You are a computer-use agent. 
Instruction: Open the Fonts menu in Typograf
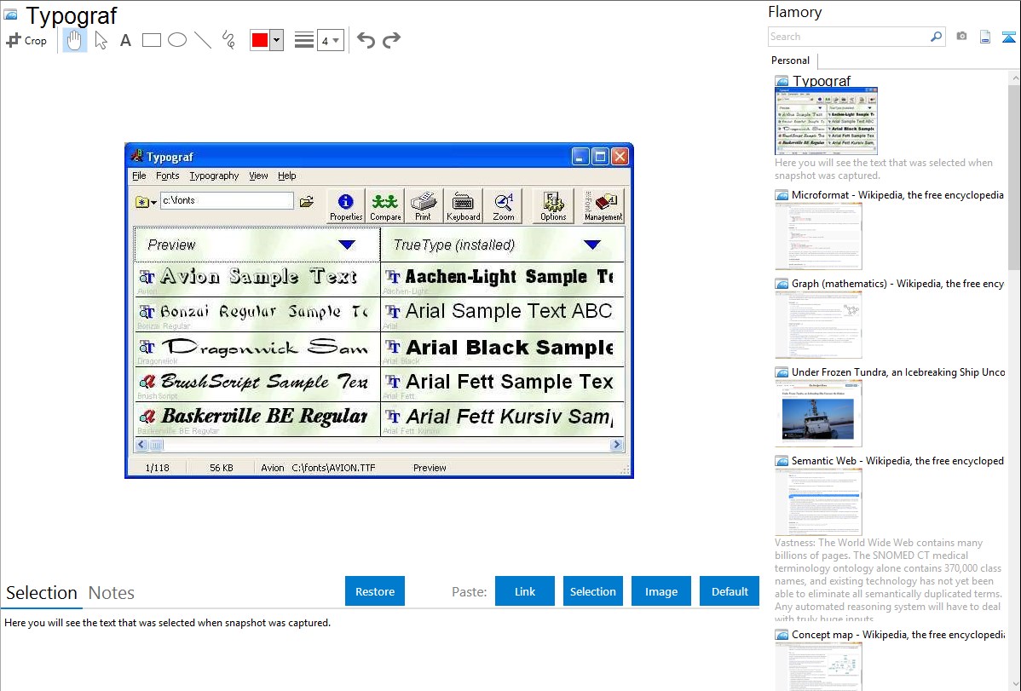pyautogui.click(x=167, y=176)
